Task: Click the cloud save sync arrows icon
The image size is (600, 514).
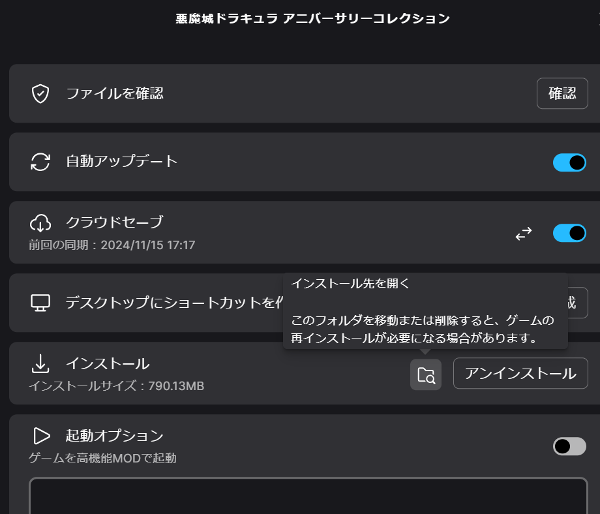Action: [524, 234]
